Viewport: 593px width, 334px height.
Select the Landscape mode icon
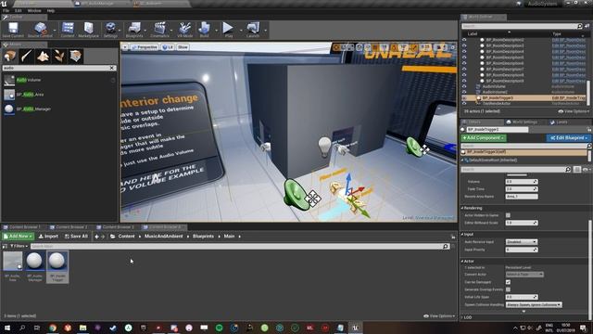[x=43, y=56]
